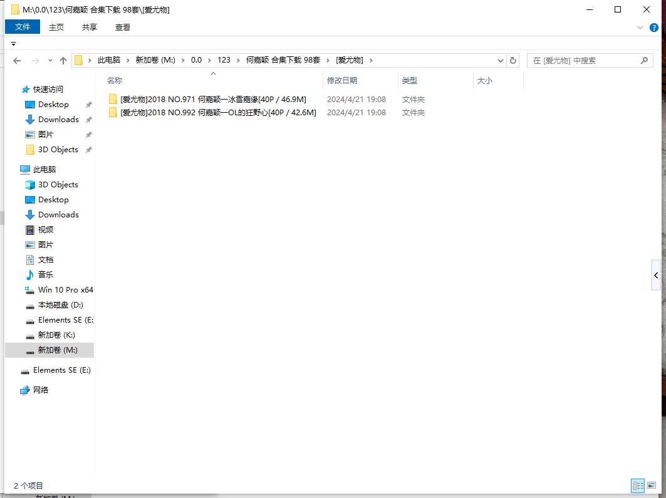Select 此电脑 in the address breadcrumb
Image resolution: width=666 pixels, height=498 pixels.
click(x=109, y=60)
